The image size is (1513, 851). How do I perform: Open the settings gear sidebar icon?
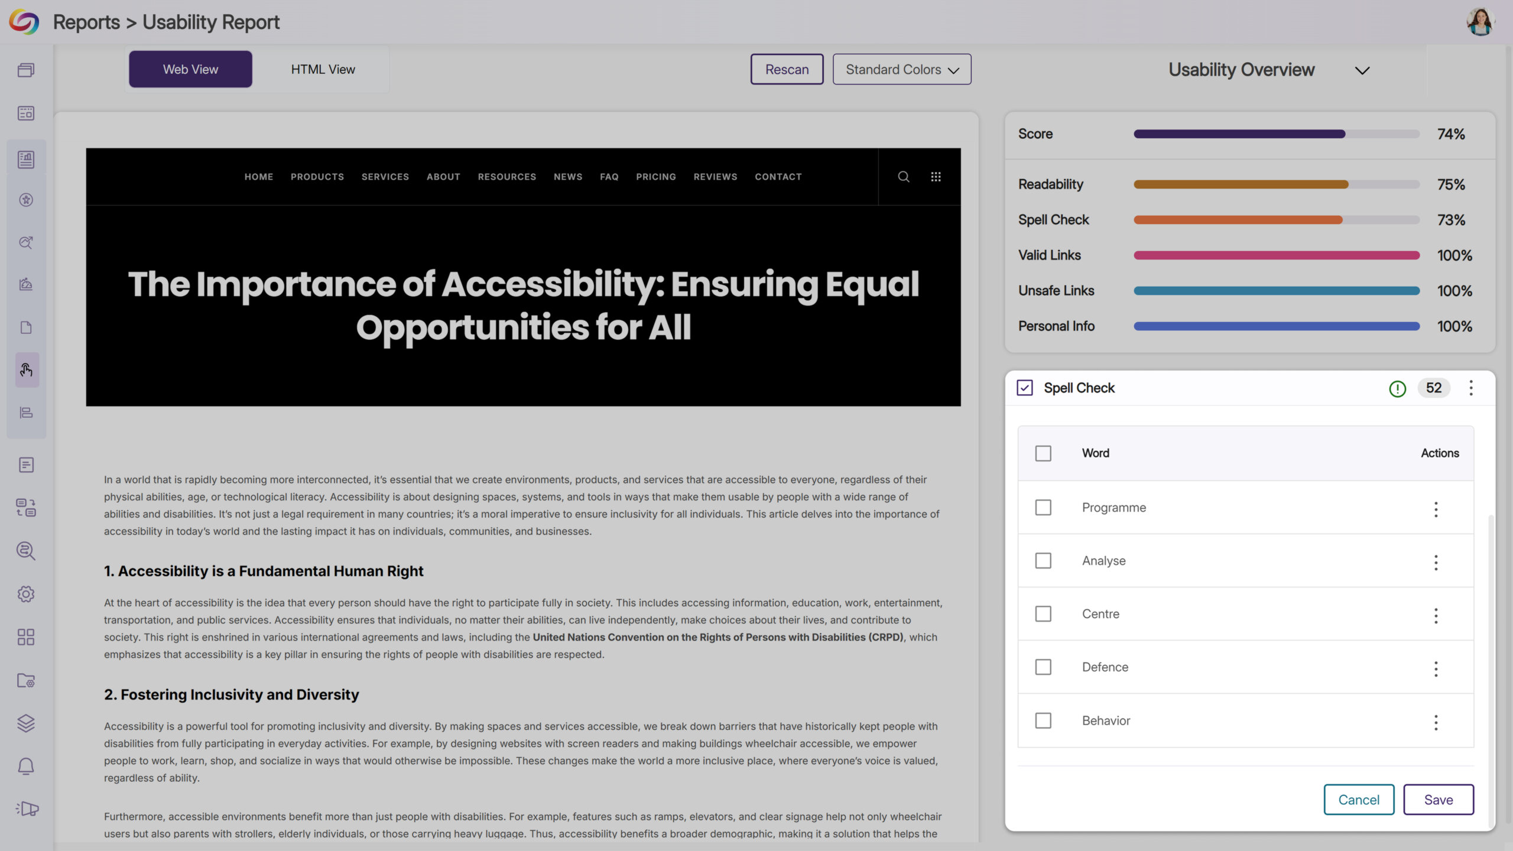(26, 594)
